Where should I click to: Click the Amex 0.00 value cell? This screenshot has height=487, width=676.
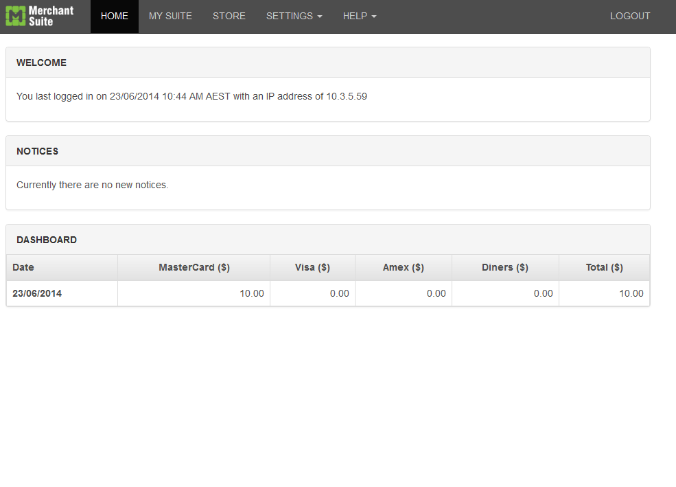404,293
